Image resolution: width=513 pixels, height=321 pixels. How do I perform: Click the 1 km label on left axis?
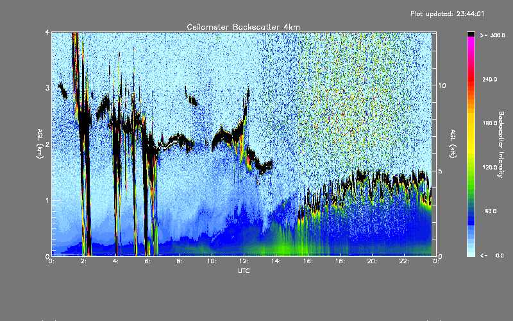(47, 200)
